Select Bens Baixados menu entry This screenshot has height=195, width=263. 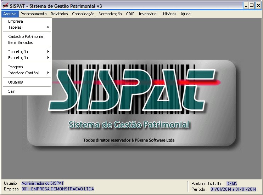coord(27,42)
